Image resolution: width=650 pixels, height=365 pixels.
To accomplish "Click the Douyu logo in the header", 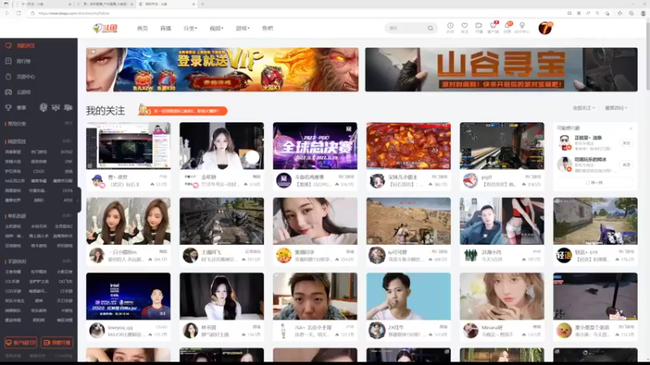I will click(x=106, y=28).
